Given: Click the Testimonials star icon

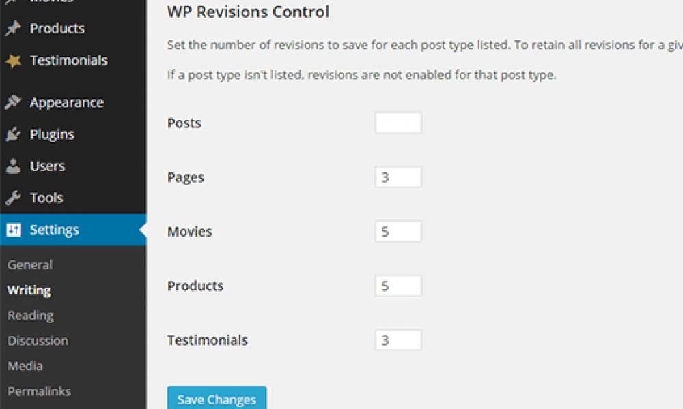Looking at the screenshot, I should click(x=13, y=61).
